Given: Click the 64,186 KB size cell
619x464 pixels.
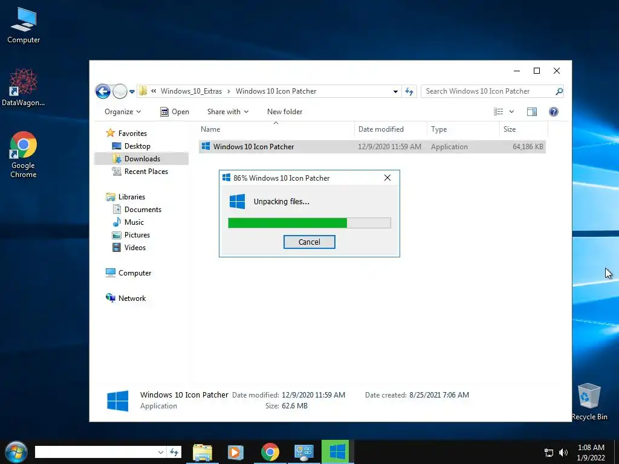Looking at the screenshot, I should point(528,147).
